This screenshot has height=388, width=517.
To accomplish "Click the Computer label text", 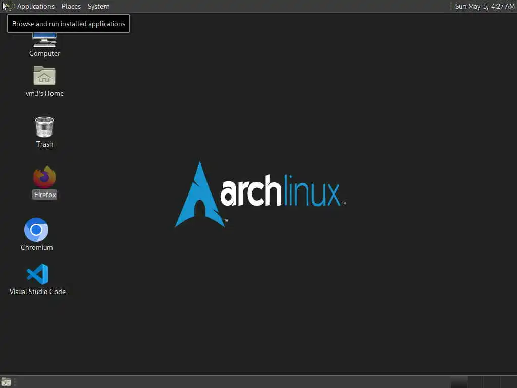I will (x=44, y=53).
